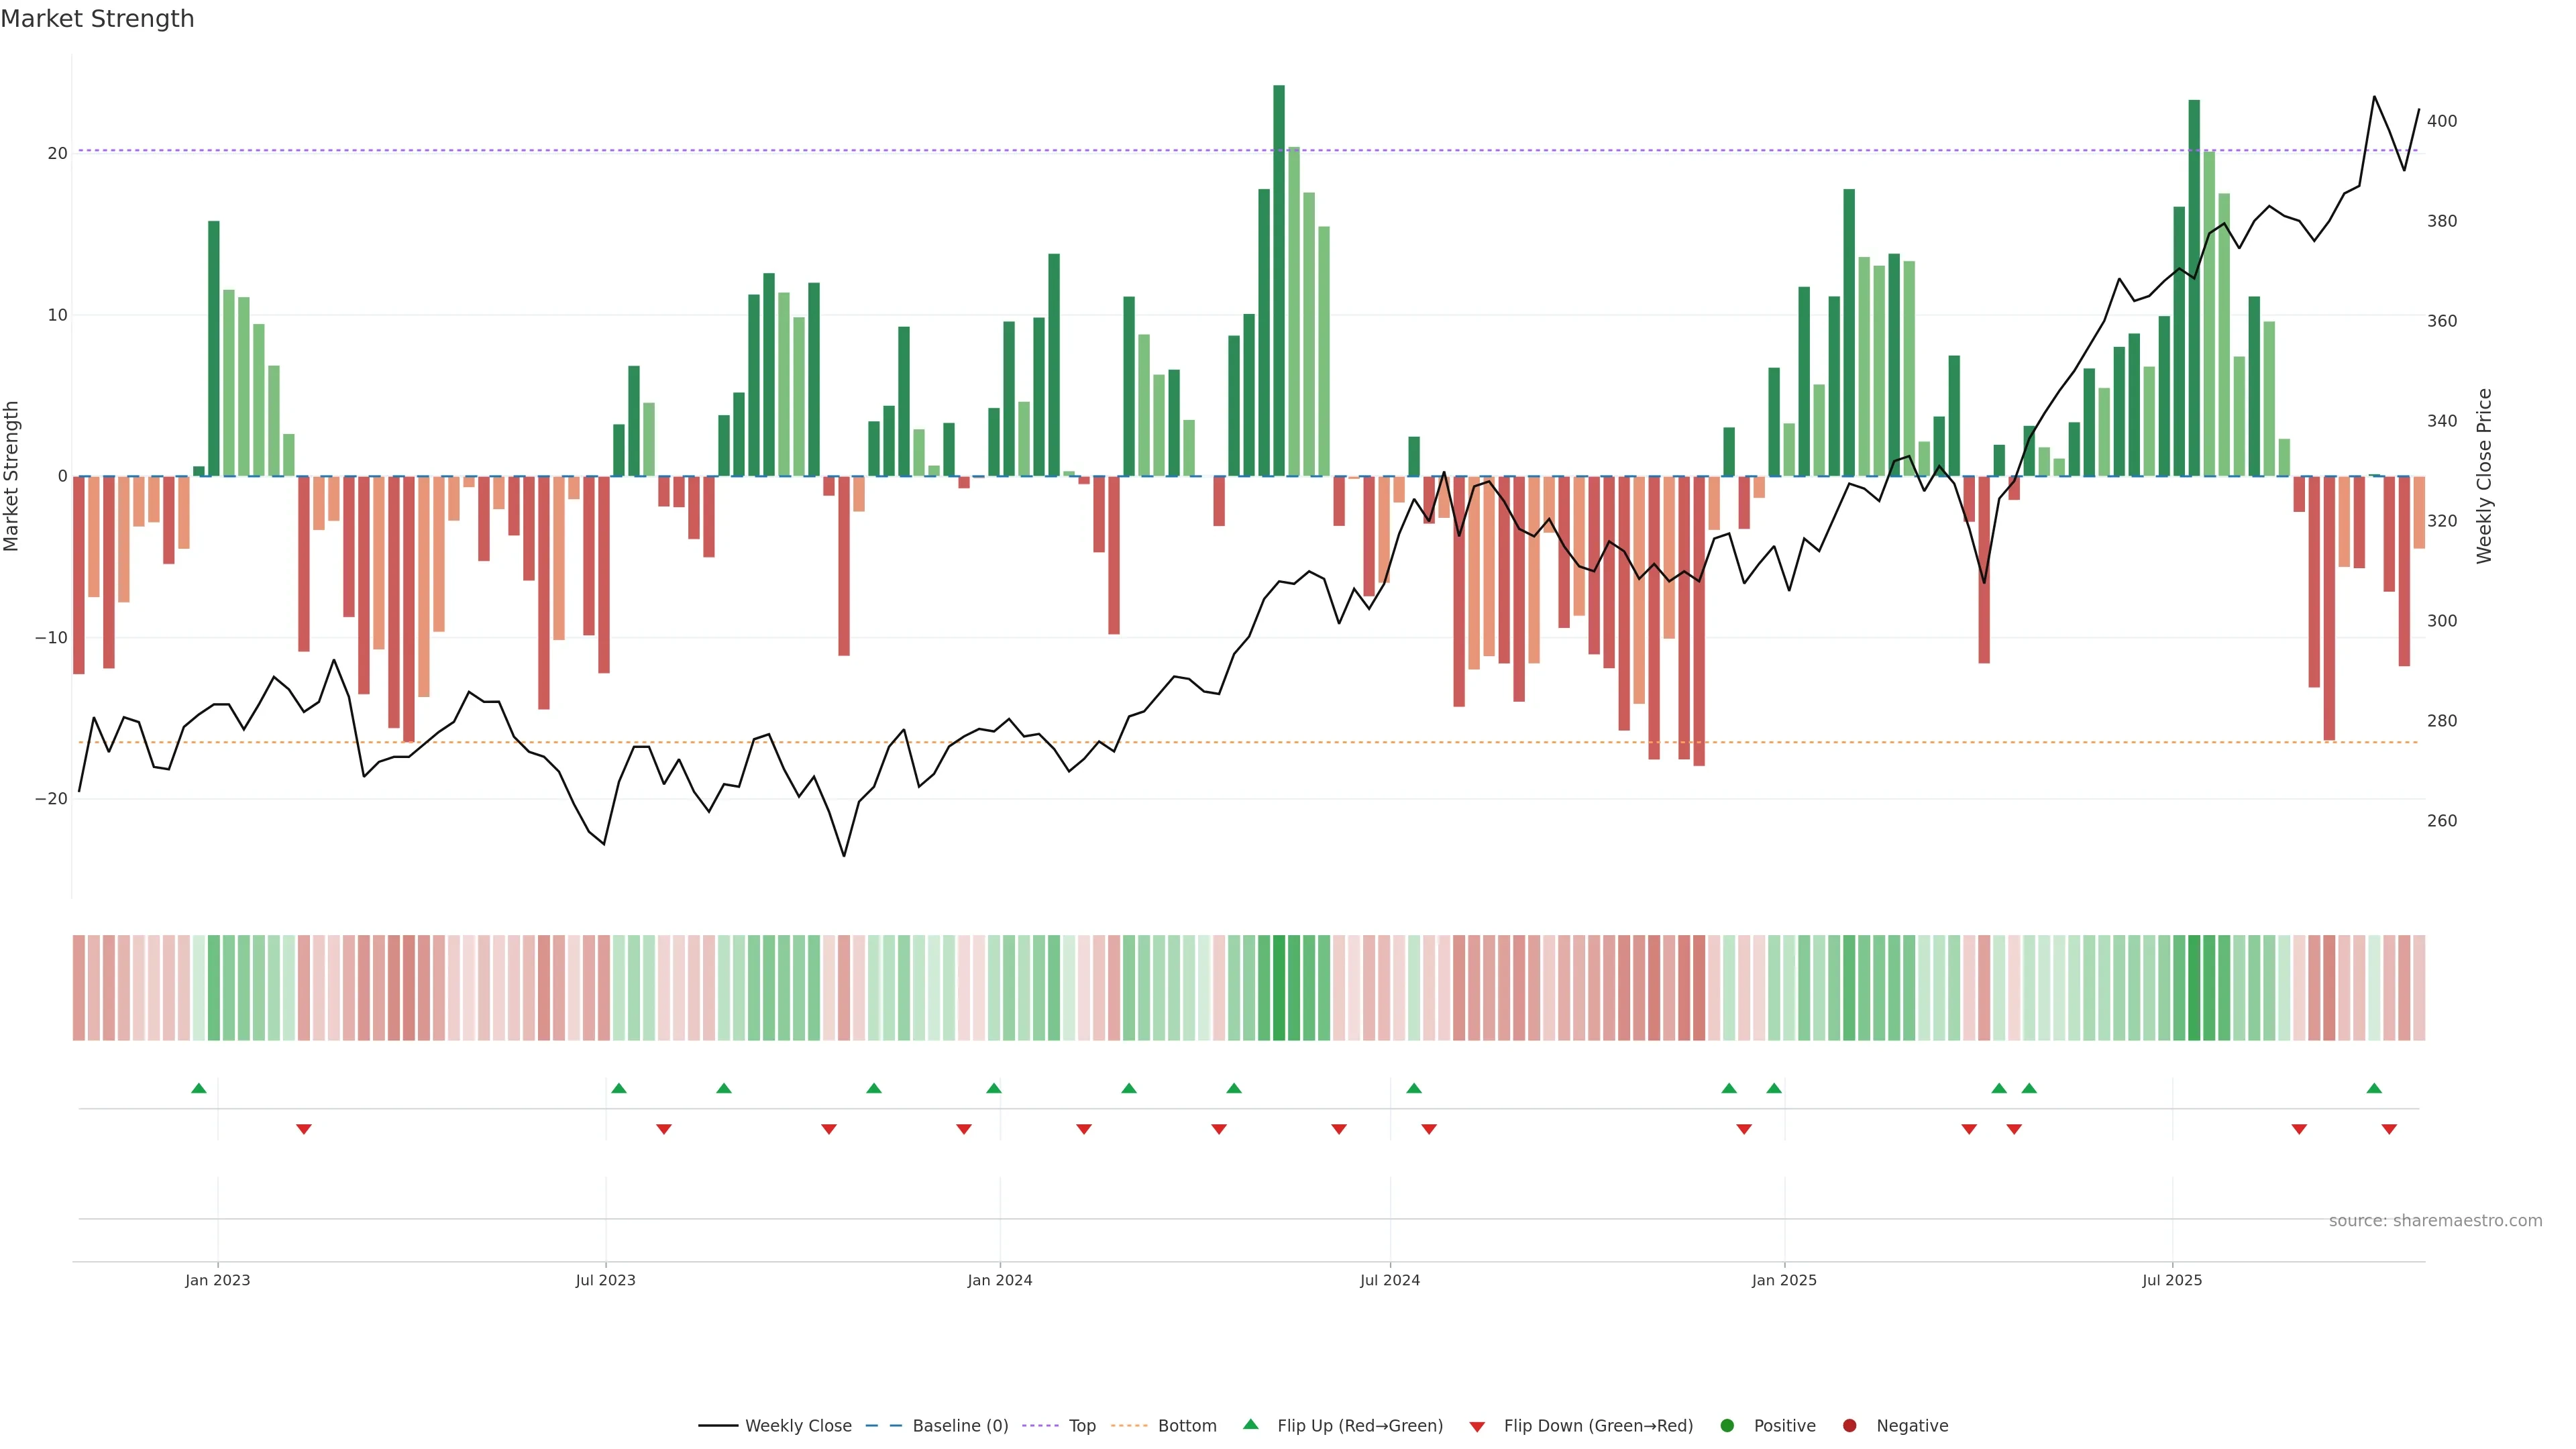Click the Negative red circle legend icon

1849,1426
